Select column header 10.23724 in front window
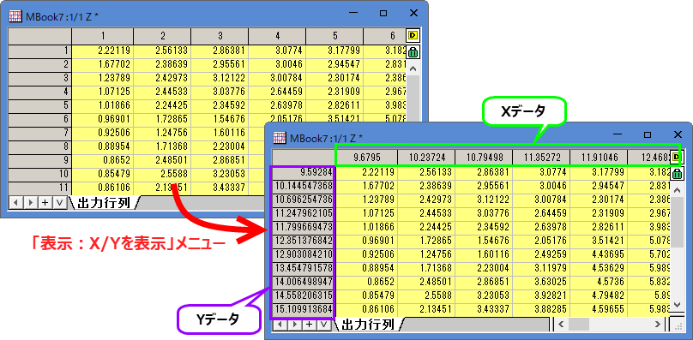Image resolution: width=693 pixels, height=340 pixels. click(426, 158)
